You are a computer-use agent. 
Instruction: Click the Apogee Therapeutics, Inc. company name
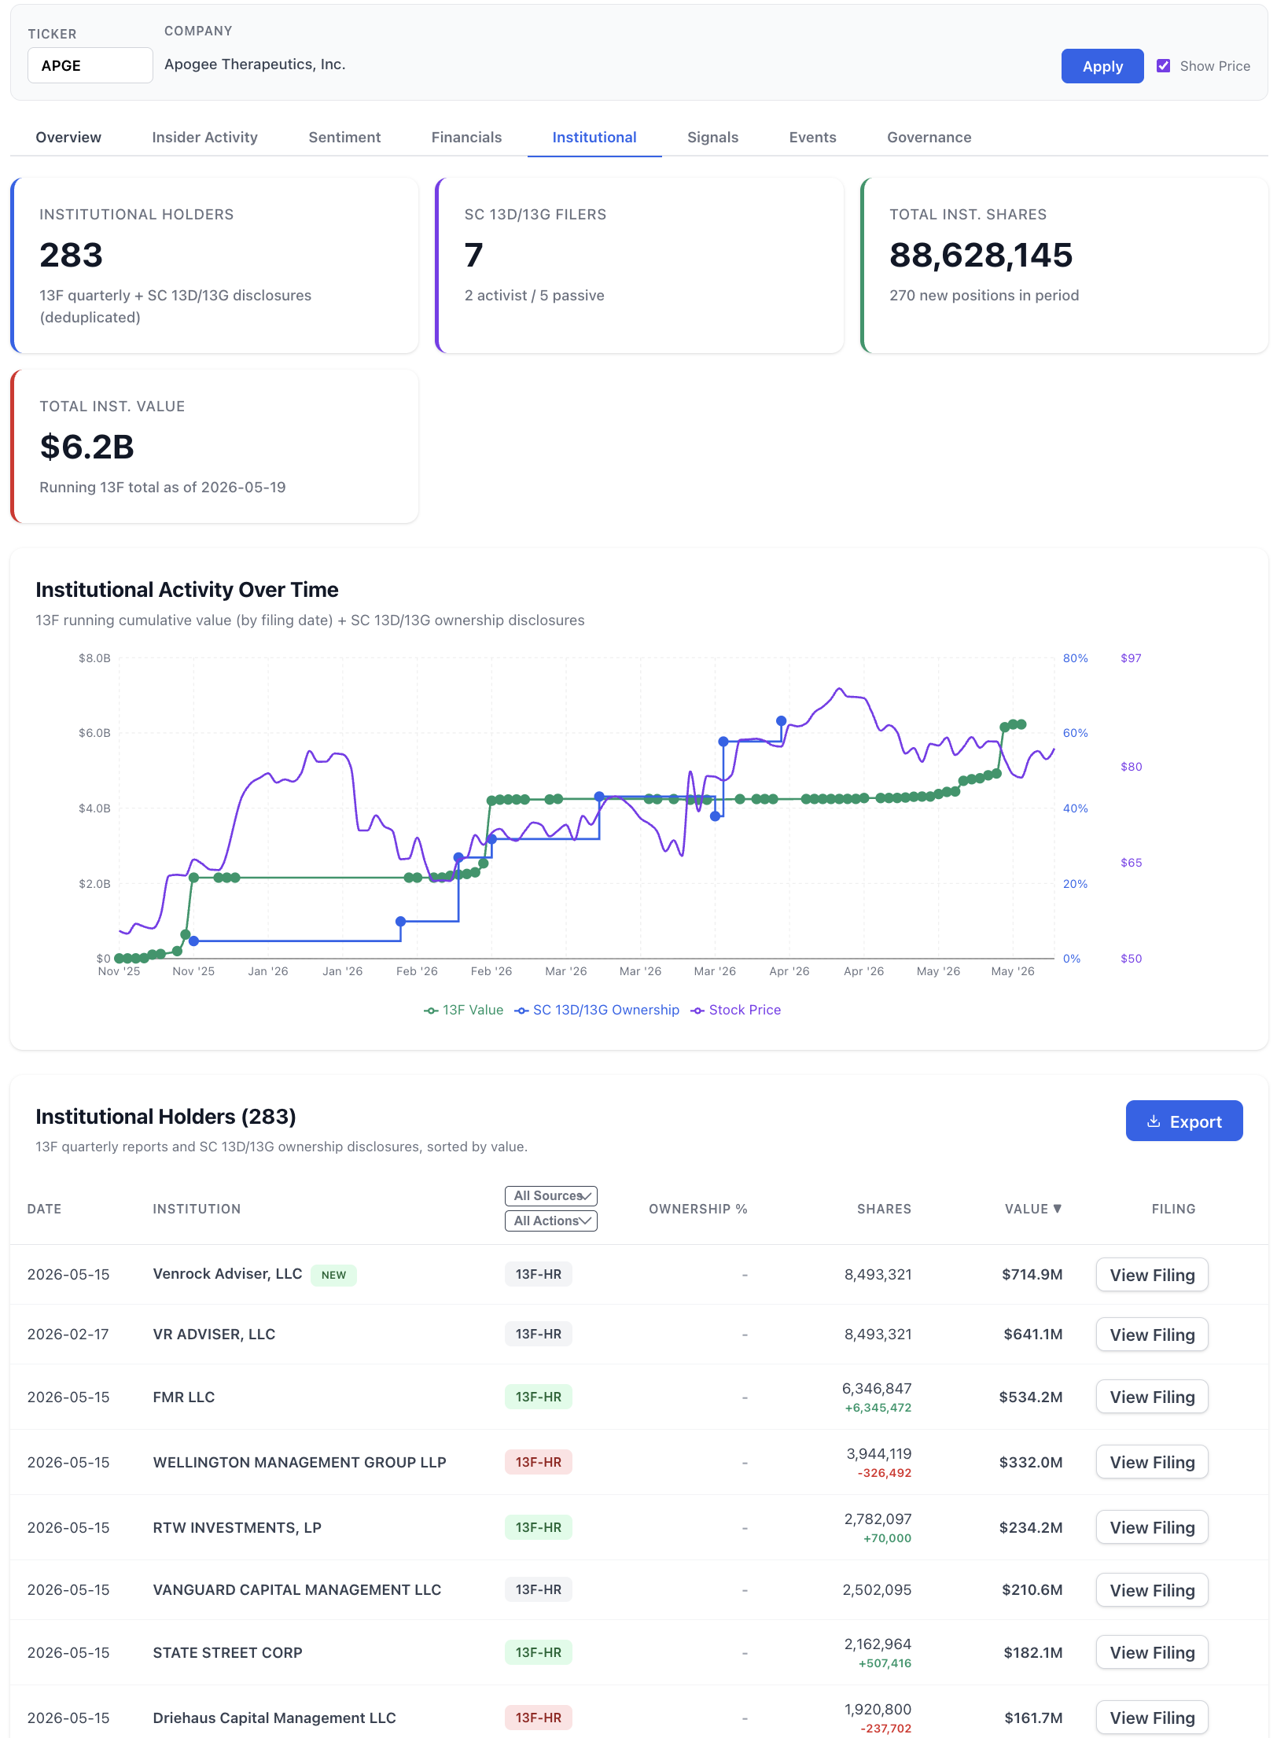255,64
